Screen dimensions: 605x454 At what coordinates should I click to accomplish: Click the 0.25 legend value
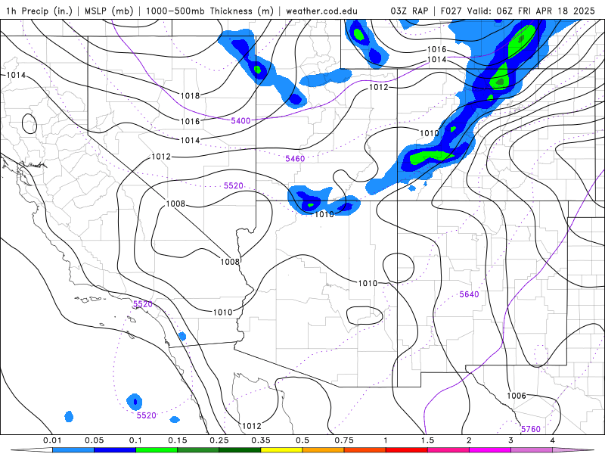pos(219,440)
